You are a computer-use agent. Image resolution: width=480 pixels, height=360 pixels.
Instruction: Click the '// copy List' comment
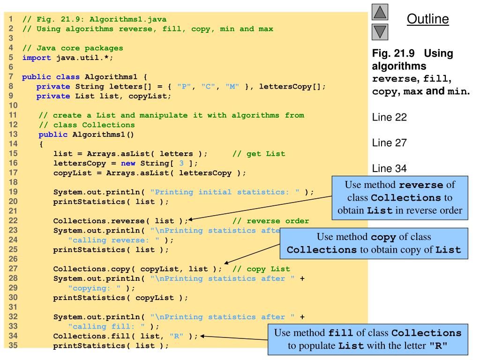click(261, 269)
